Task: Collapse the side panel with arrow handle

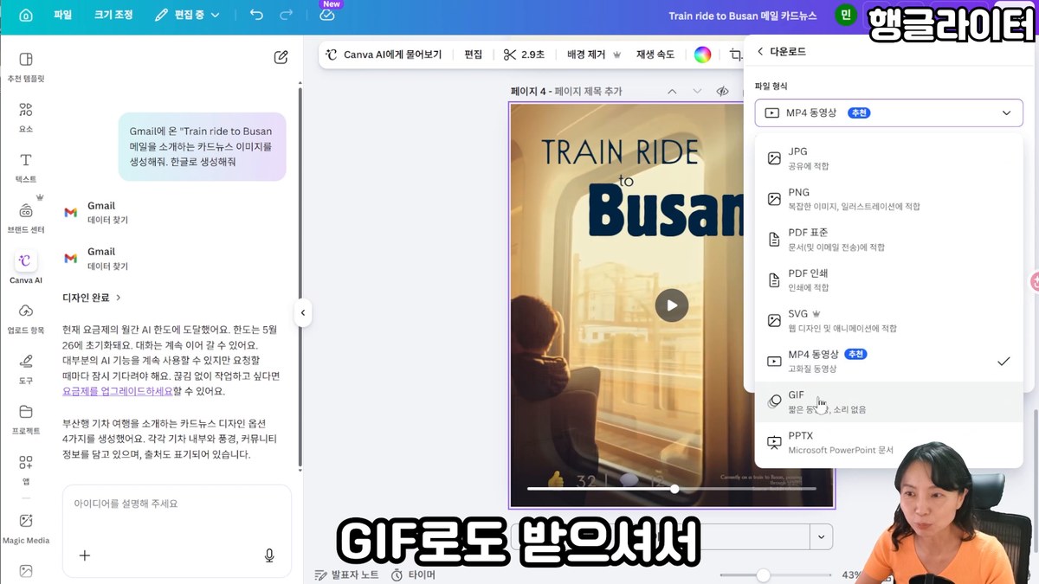Action: coord(303,312)
